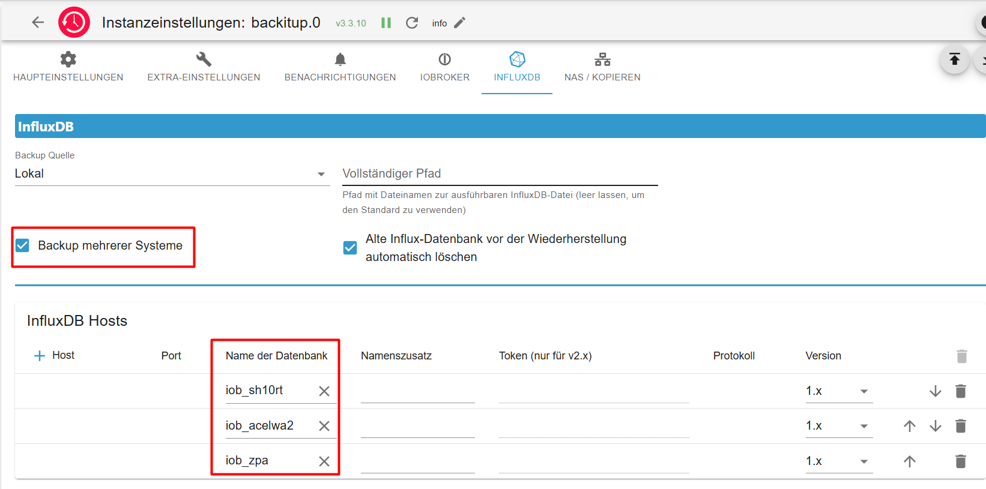Delete the iob_zpa row
The image size is (986, 489).
pyautogui.click(x=961, y=461)
